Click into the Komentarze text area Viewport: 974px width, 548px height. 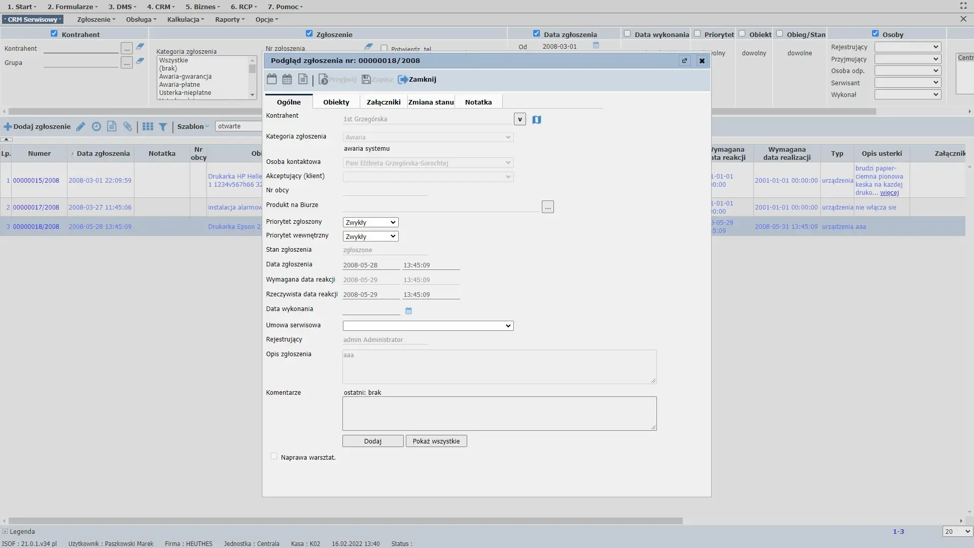click(x=499, y=414)
